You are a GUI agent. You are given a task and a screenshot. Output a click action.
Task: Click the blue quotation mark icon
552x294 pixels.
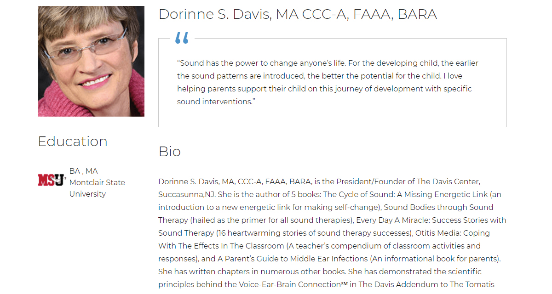[182, 38]
